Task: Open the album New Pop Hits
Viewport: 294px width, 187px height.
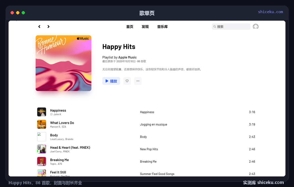Action: [x=149, y=149]
